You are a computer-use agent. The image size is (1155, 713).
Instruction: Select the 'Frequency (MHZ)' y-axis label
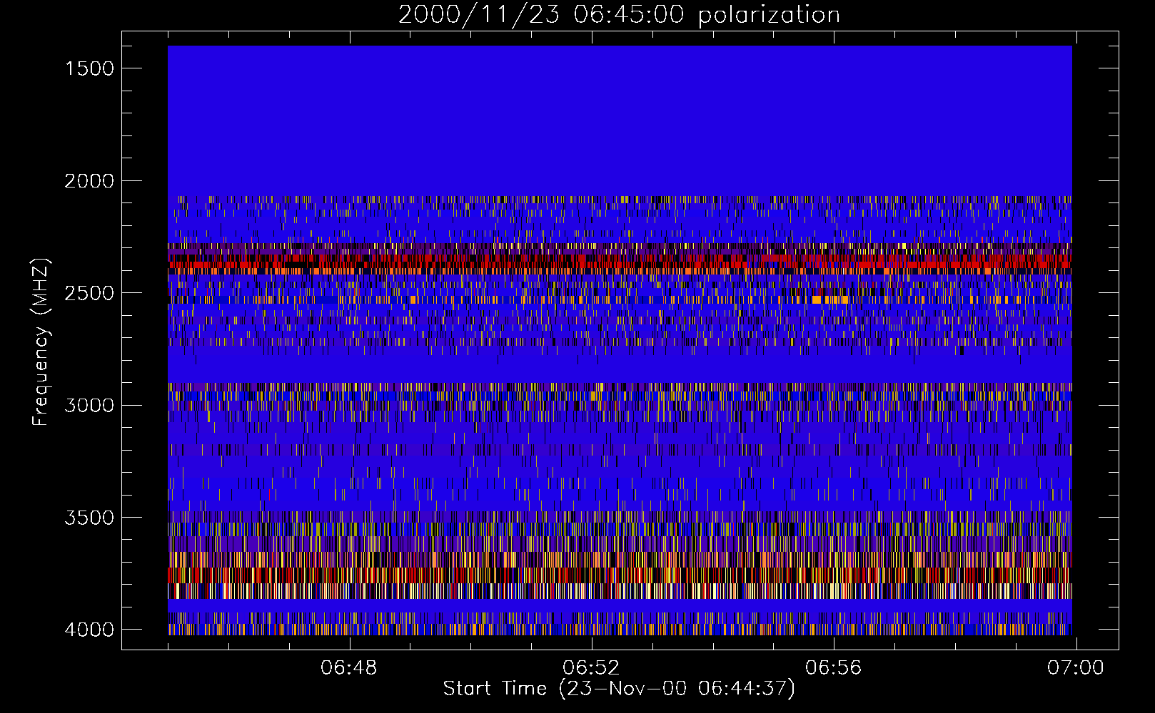[41, 342]
